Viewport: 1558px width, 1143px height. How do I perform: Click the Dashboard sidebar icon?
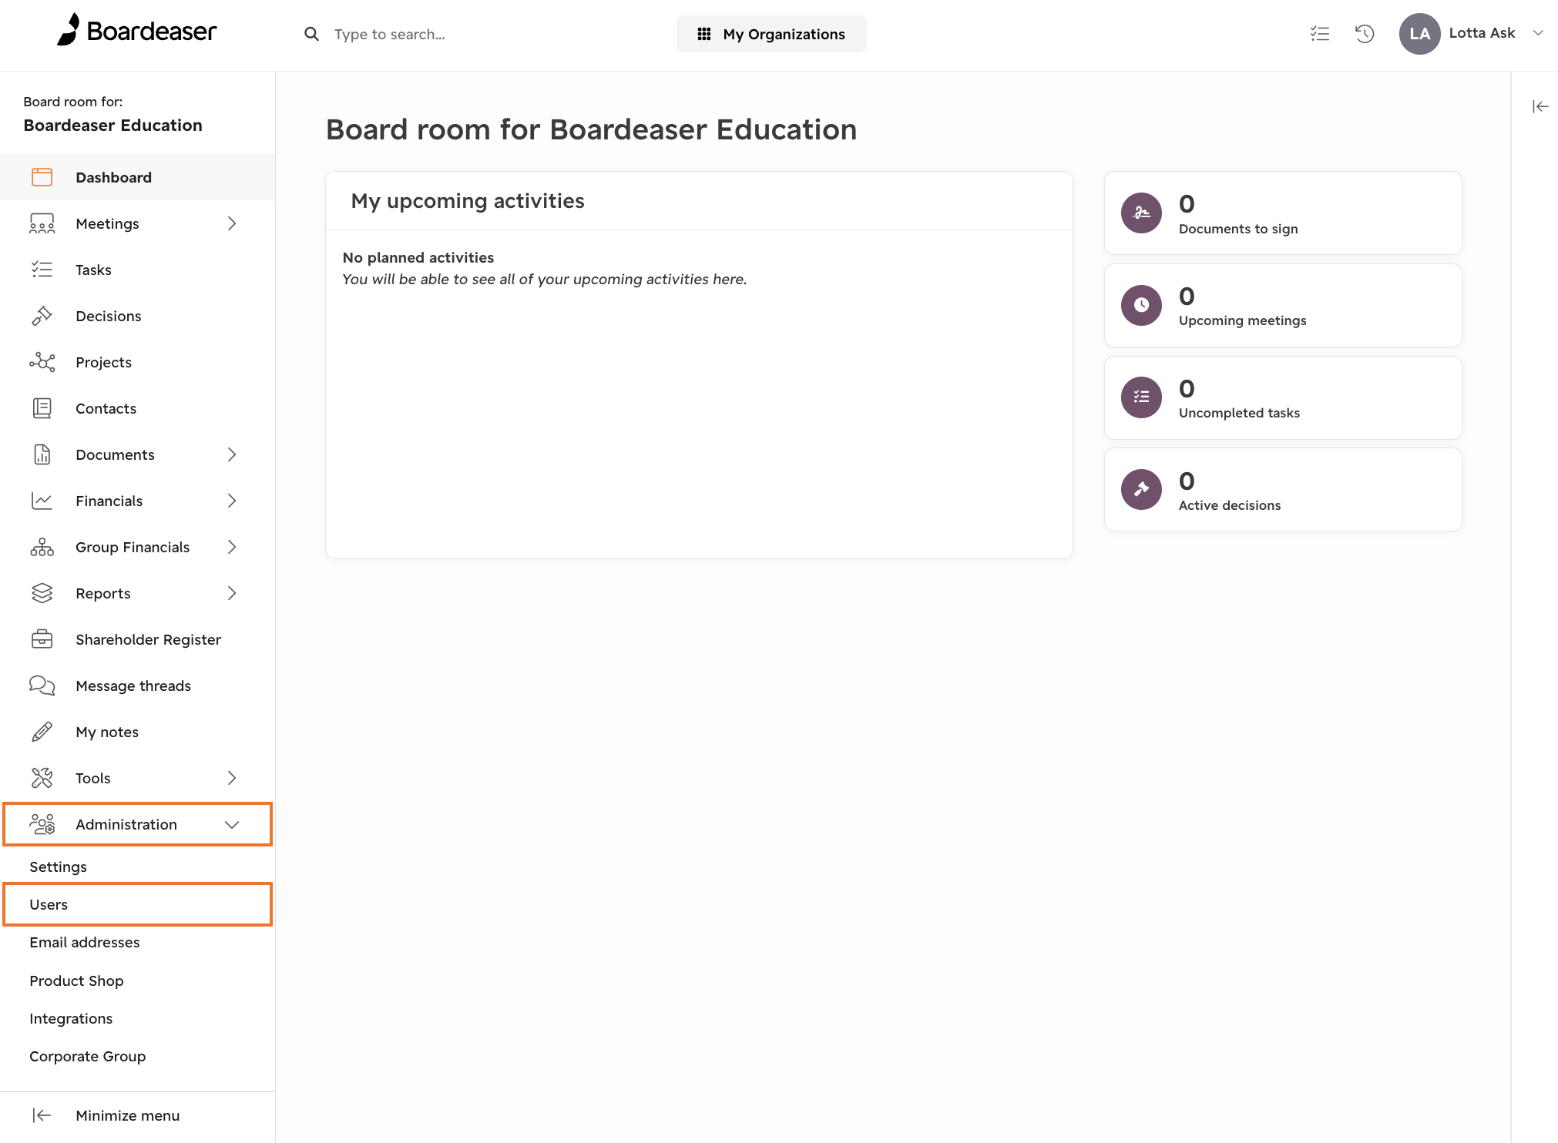[x=42, y=177]
